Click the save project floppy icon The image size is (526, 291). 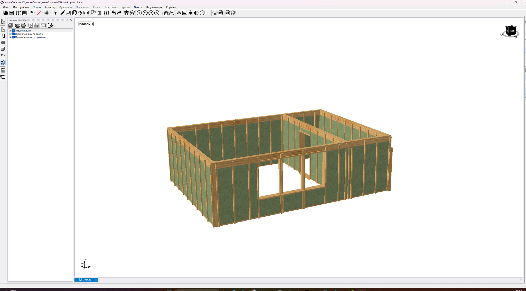(12, 13)
